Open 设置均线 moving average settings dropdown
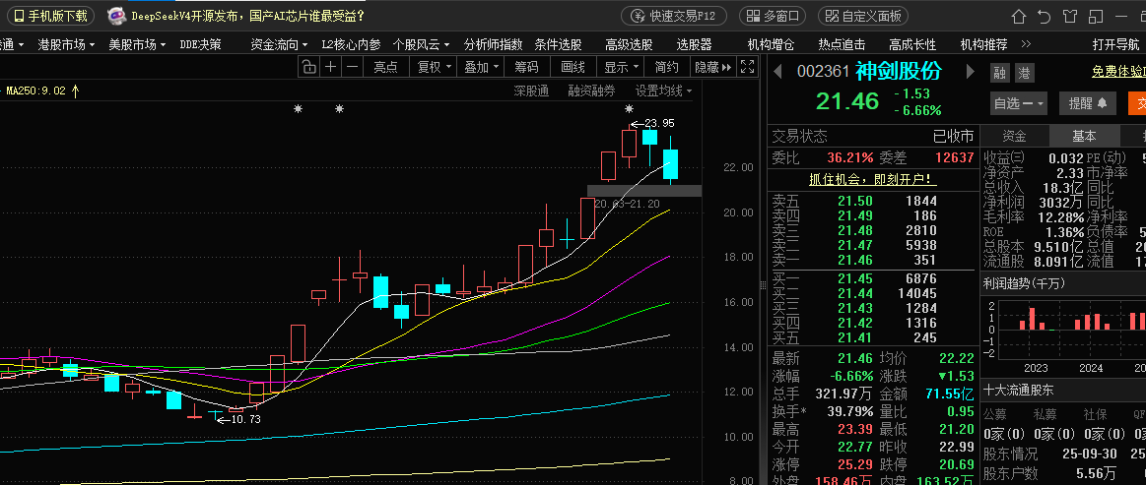The height and width of the screenshot is (485, 1146). tap(663, 91)
